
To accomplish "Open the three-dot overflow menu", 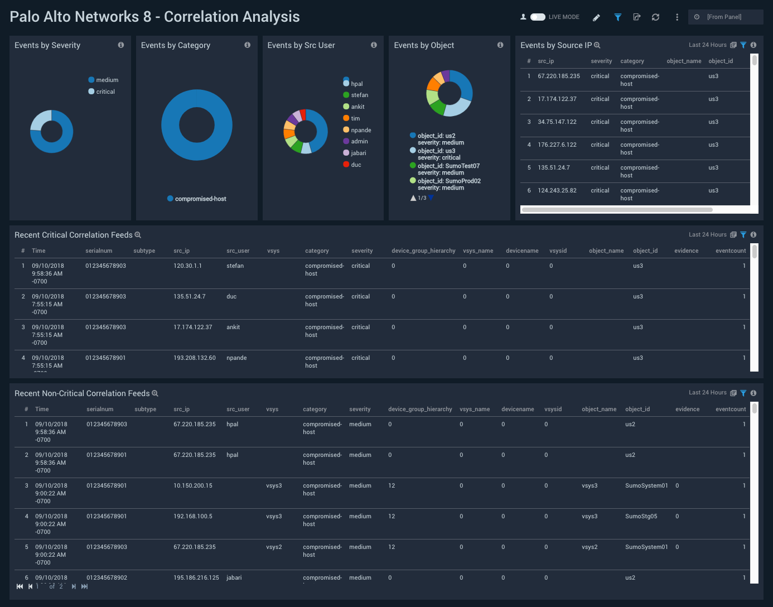I will pos(677,17).
